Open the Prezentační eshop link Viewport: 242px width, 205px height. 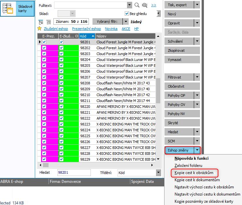(x=86, y=29)
